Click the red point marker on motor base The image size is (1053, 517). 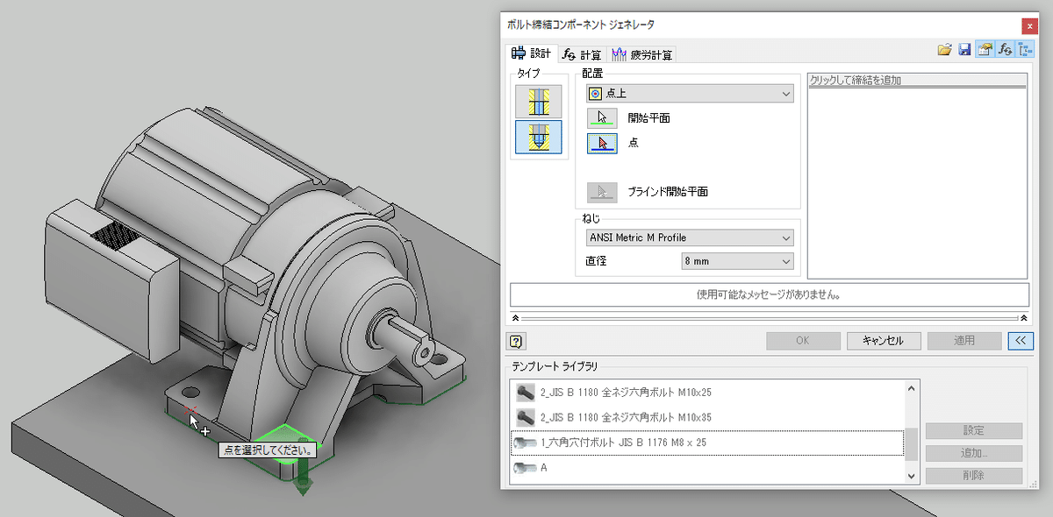click(190, 411)
